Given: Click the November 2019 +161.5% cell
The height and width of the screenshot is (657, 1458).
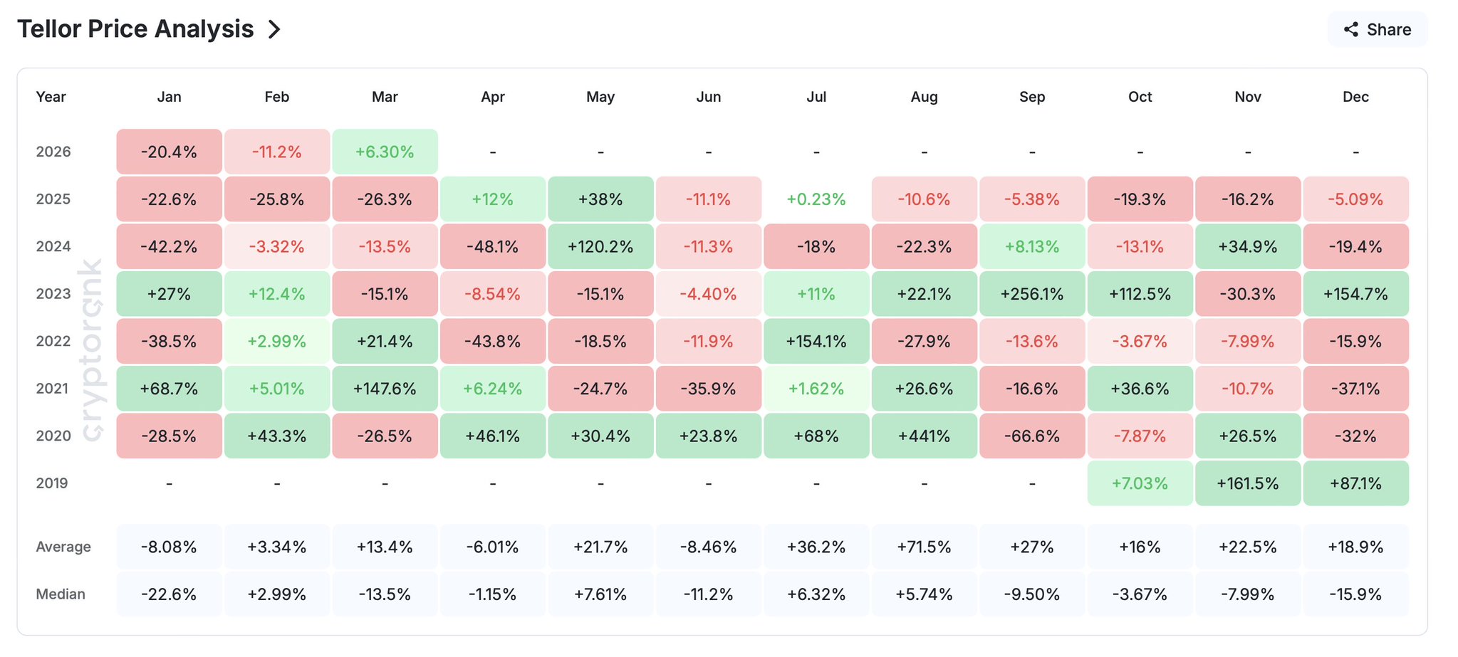Looking at the screenshot, I should pos(1248,483).
